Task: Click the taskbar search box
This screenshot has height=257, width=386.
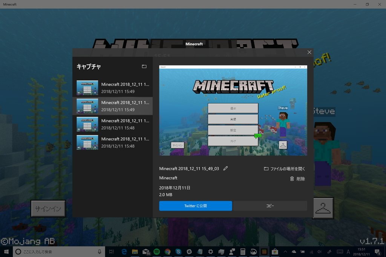Action: coord(59,252)
